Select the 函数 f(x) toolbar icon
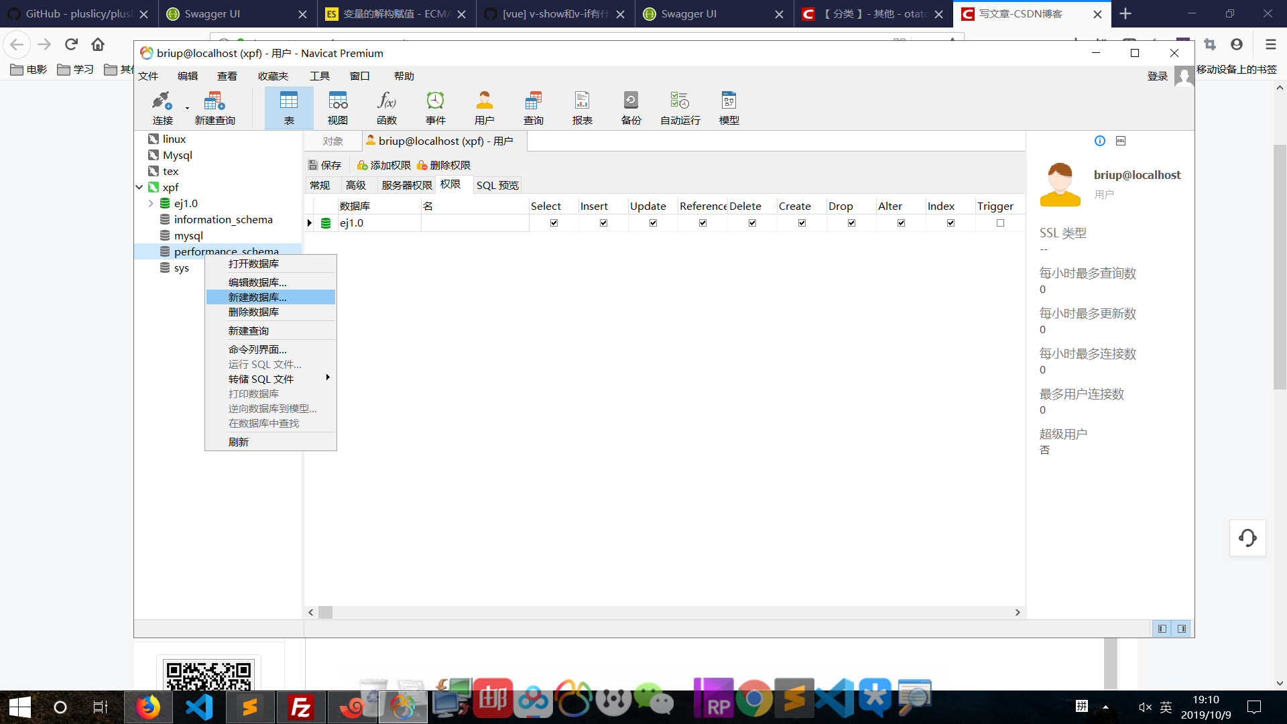 pos(387,107)
